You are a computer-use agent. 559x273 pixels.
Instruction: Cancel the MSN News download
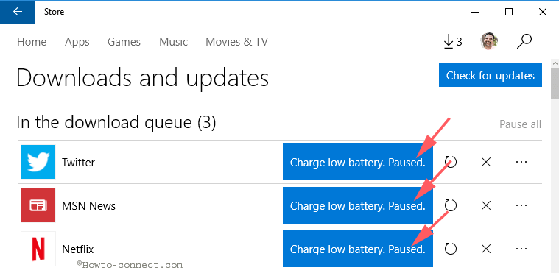486,205
